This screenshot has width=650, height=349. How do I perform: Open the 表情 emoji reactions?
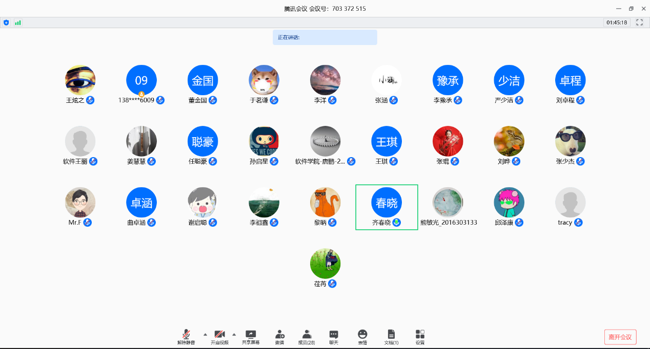point(362,337)
